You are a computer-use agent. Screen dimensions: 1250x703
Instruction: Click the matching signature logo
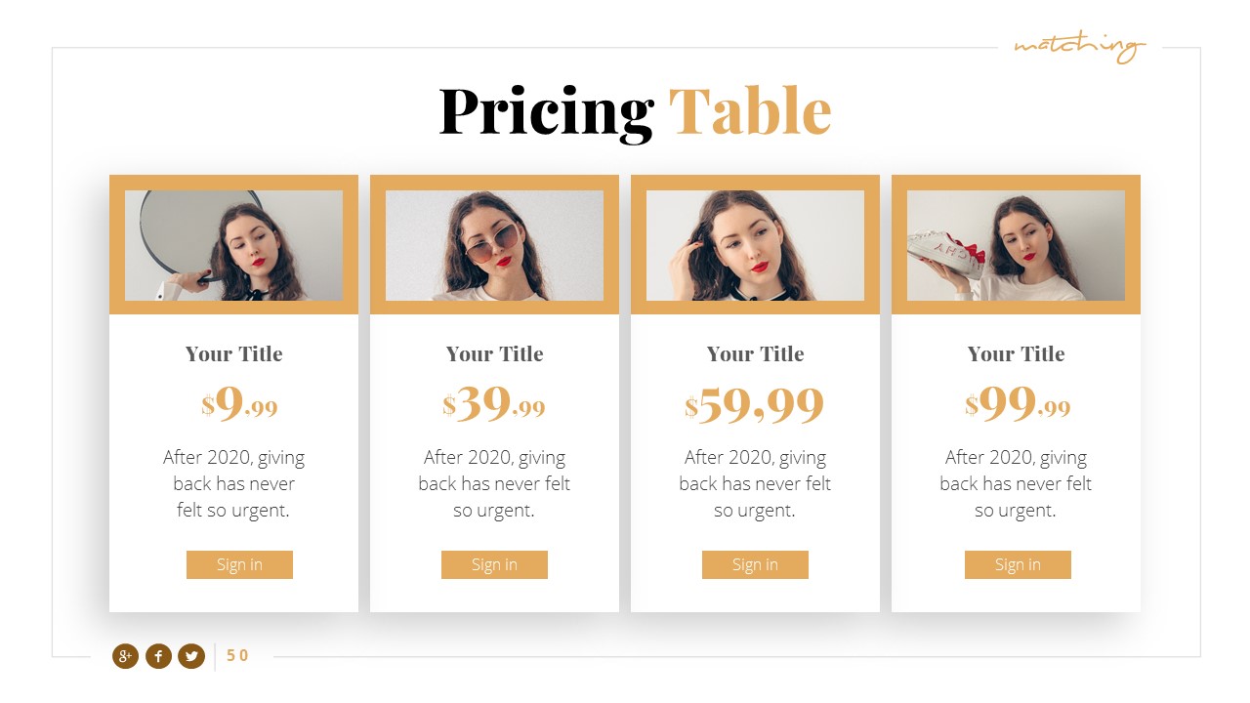click(x=1079, y=46)
